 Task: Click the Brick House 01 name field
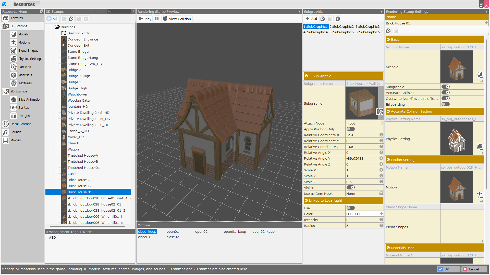tap(434, 23)
